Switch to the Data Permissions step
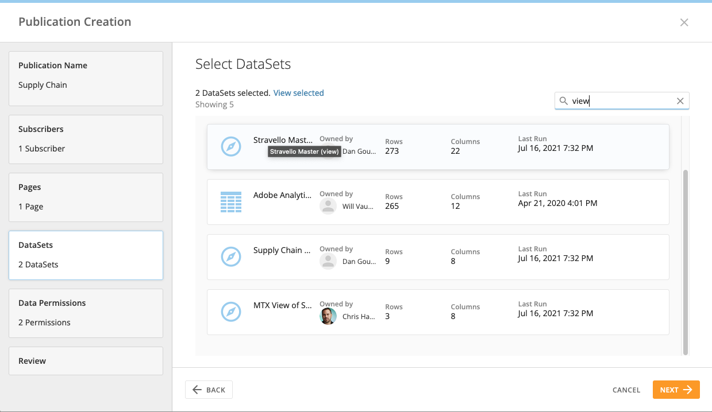712x412 pixels. pos(86,313)
